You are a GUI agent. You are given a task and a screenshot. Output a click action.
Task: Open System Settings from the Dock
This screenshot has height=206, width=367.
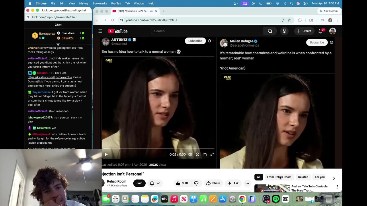pos(233,199)
